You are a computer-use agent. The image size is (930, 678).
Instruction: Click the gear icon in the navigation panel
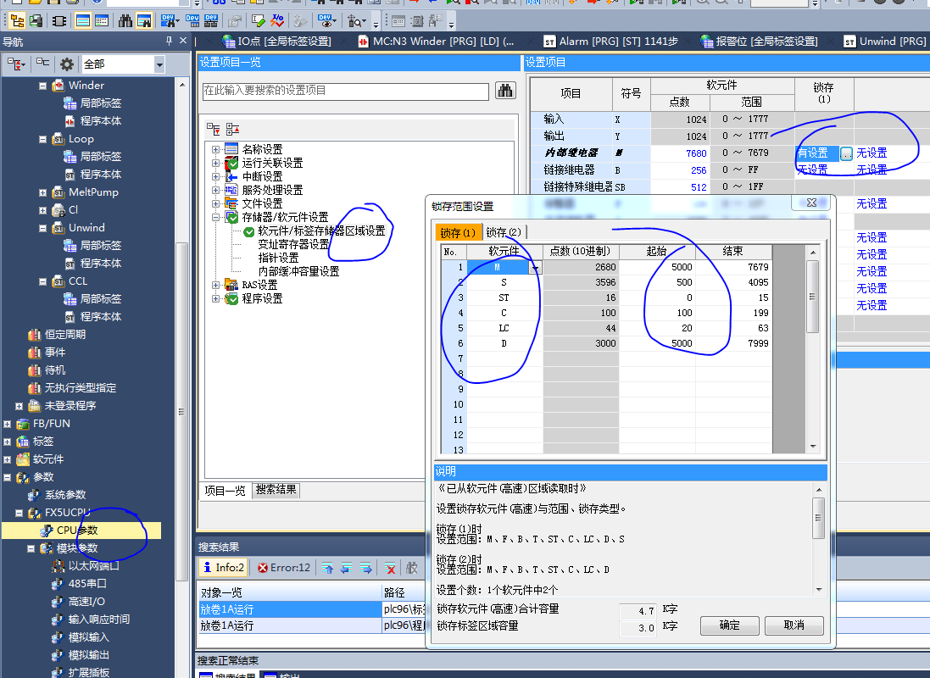[67, 64]
